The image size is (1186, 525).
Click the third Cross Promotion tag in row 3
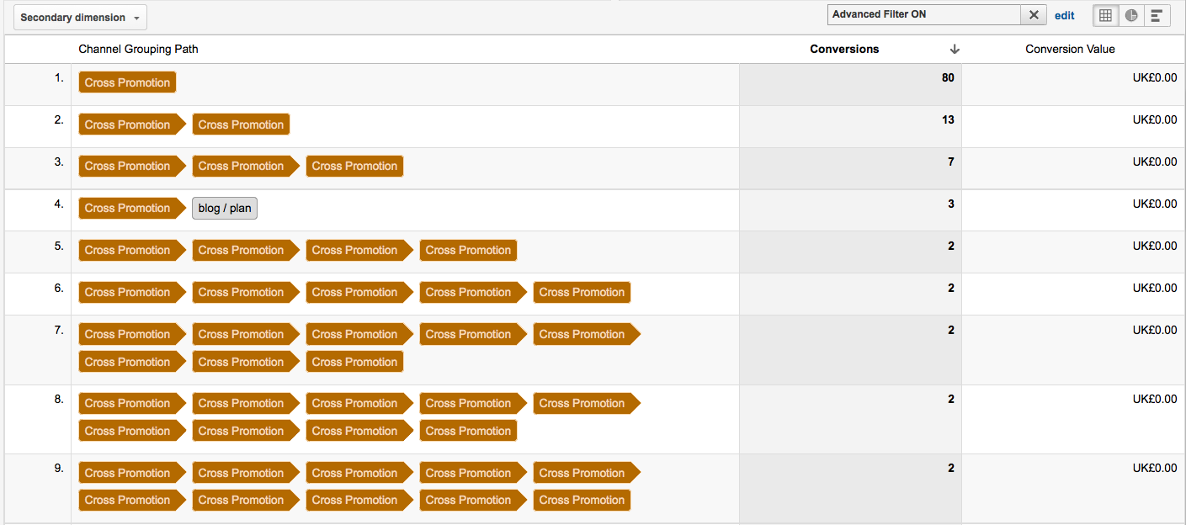[354, 167]
